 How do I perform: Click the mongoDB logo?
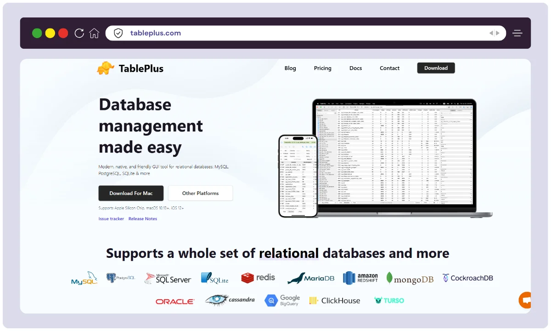[410, 278]
